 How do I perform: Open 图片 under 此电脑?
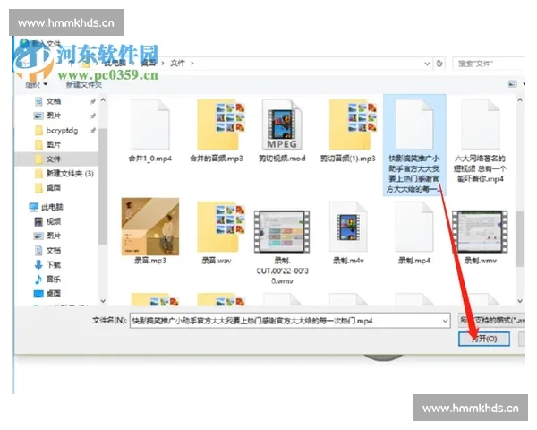54,236
